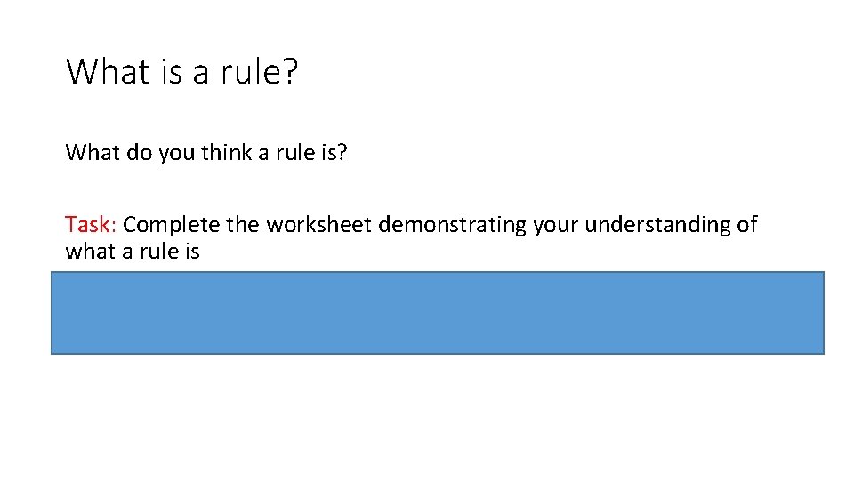Click the word "your" in the task sentence
Screen dimensions: 854x480
558,225
